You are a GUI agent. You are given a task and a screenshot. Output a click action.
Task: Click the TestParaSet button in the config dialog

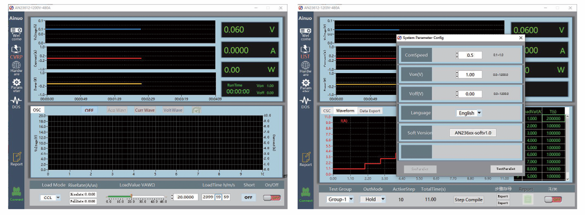pos(505,169)
